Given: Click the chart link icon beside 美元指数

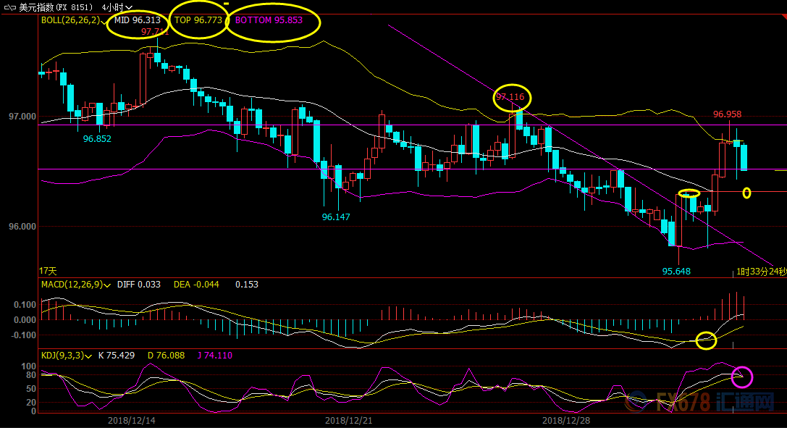Looking at the screenshot, I should click(x=9, y=7).
